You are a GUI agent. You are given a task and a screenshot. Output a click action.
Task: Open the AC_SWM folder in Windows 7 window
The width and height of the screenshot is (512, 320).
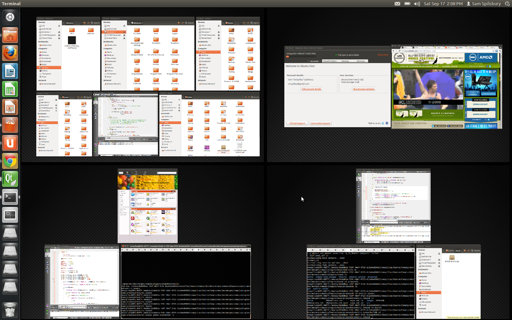point(137,31)
